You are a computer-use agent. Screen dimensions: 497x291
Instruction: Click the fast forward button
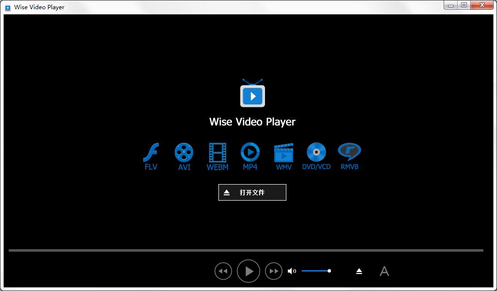point(274,271)
